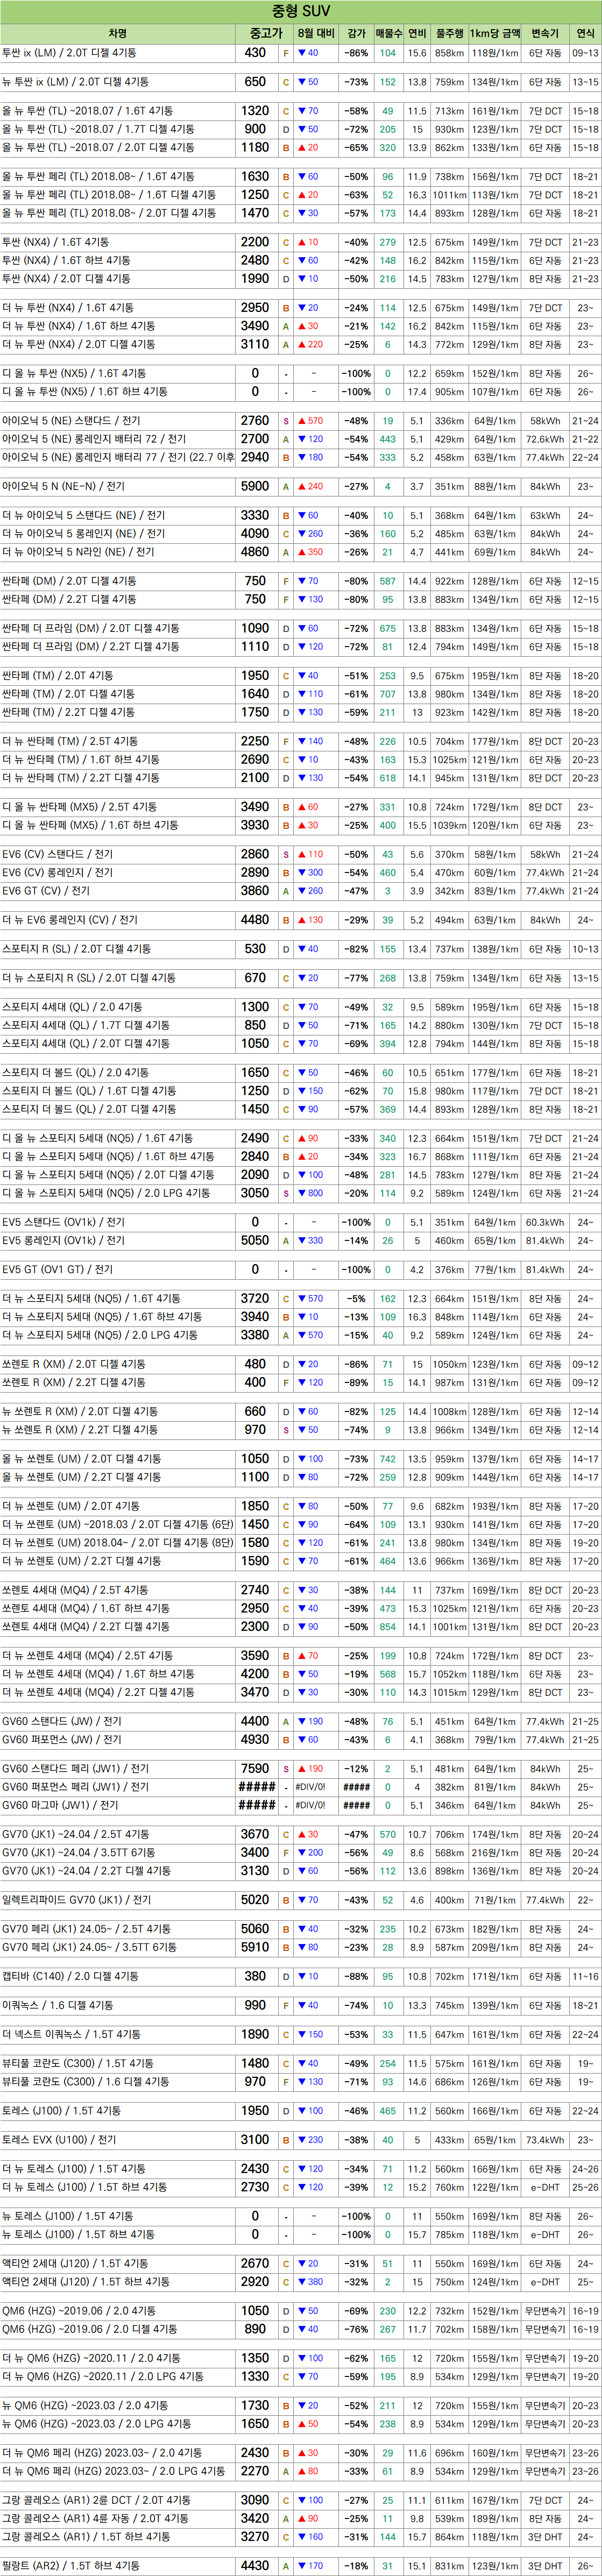Select '쏘렌토 4세대 (MQ4) / 2.5T 4기통'
Screen dimensions: 602x2576
coord(74,1590)
